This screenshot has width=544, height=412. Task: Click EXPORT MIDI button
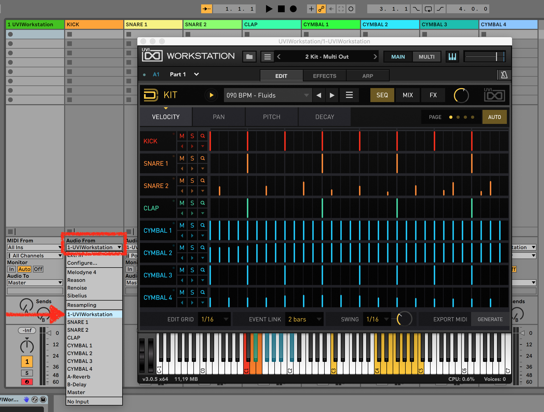(x=450, y=319)
